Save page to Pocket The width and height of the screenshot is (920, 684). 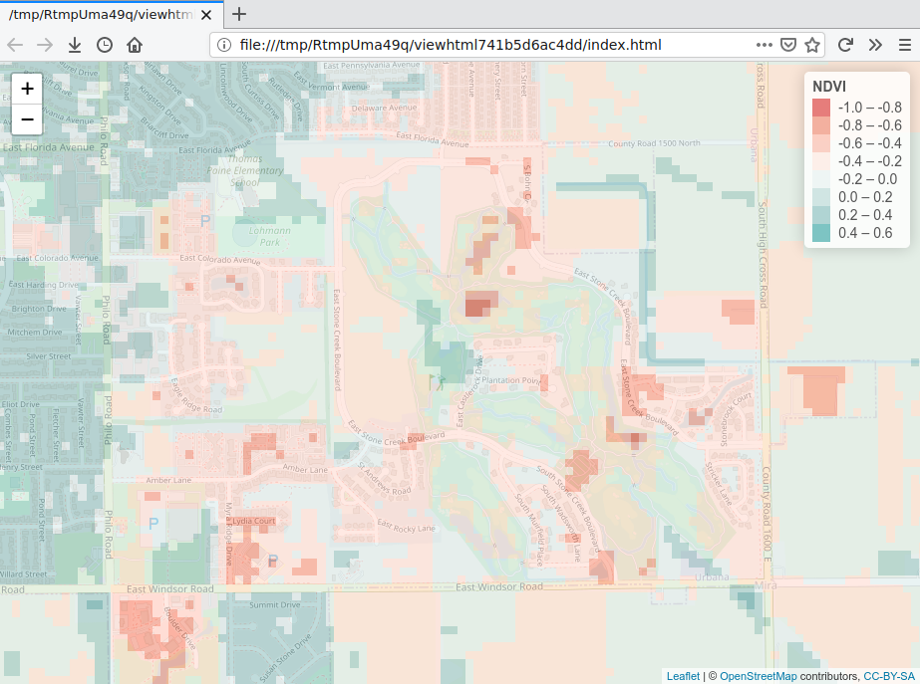(x=787, y=45)
